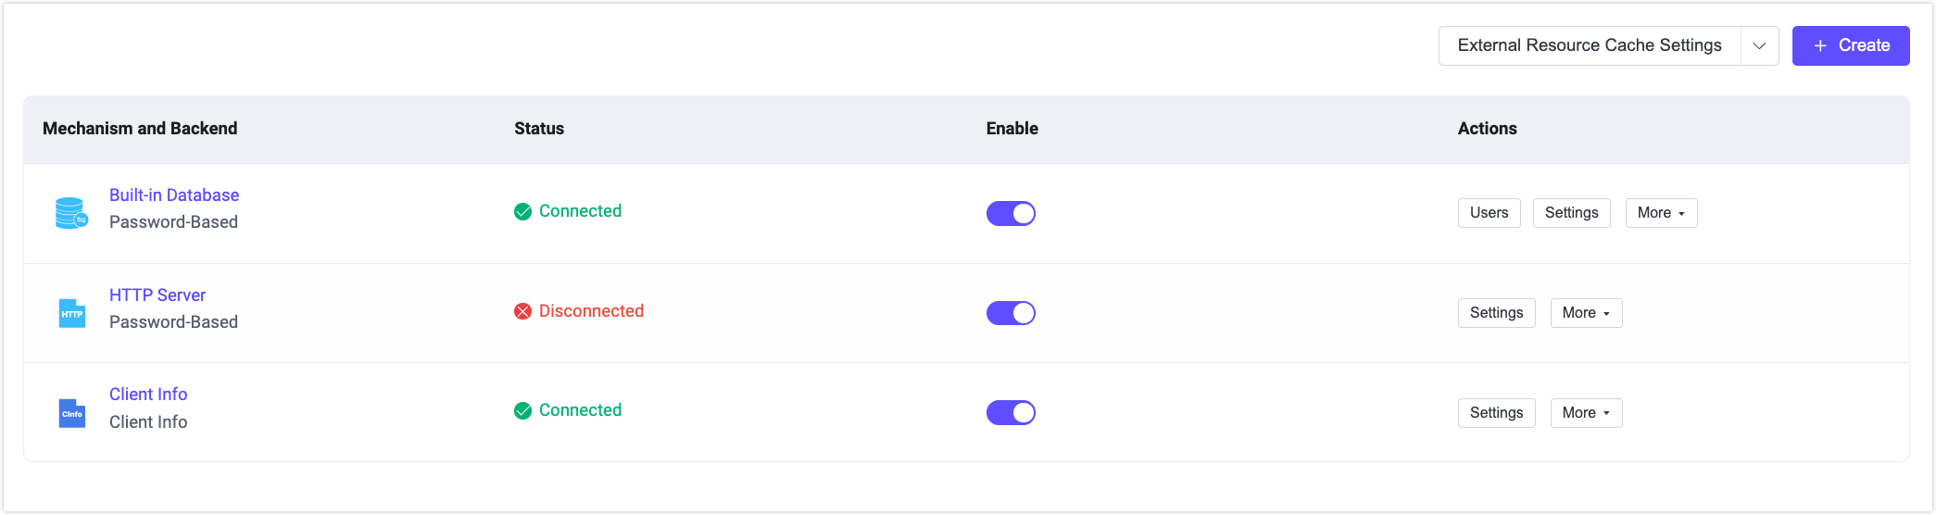Expand the More menu for Client Info

[x=1586, y=413]
